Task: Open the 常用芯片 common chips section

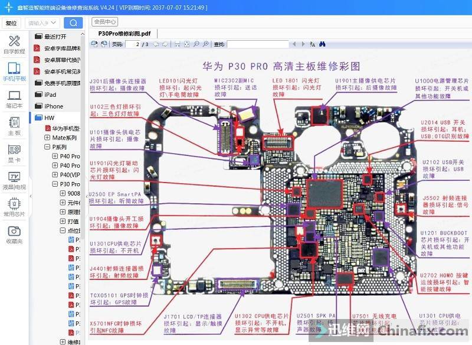Action: [x=14, y=207]
